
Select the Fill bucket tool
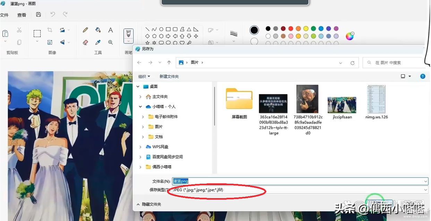point(98,30)
